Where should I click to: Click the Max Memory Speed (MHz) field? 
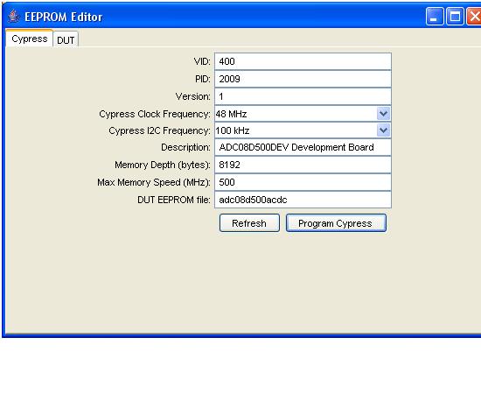pos(303,182)
